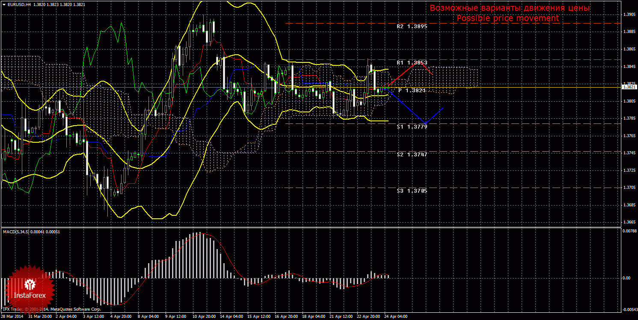Click the 1.3905 price axis label
This screenshot has height=320, width=638.
[629, 15]
